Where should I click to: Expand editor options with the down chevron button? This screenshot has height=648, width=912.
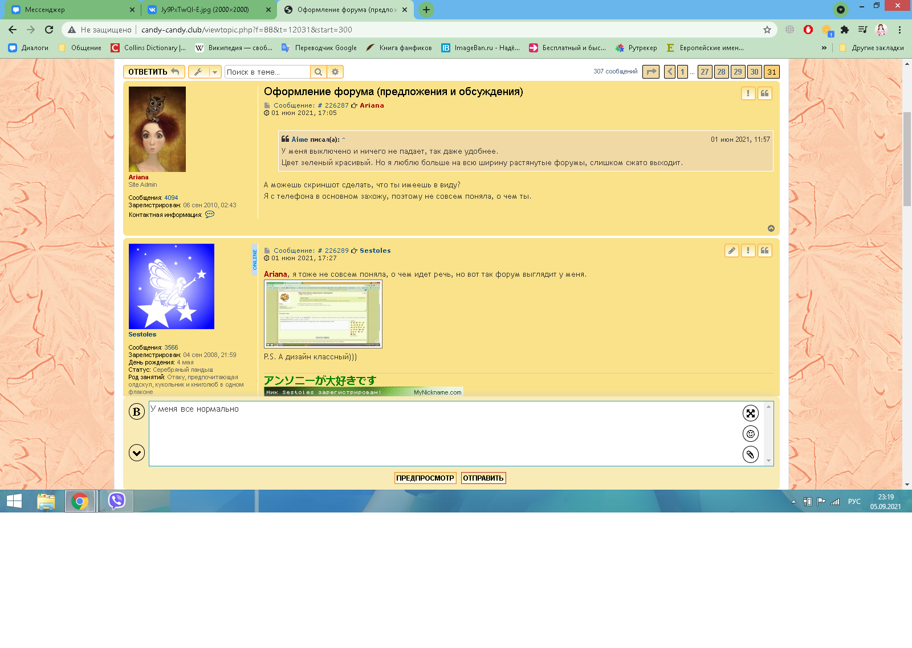[137, 453]
